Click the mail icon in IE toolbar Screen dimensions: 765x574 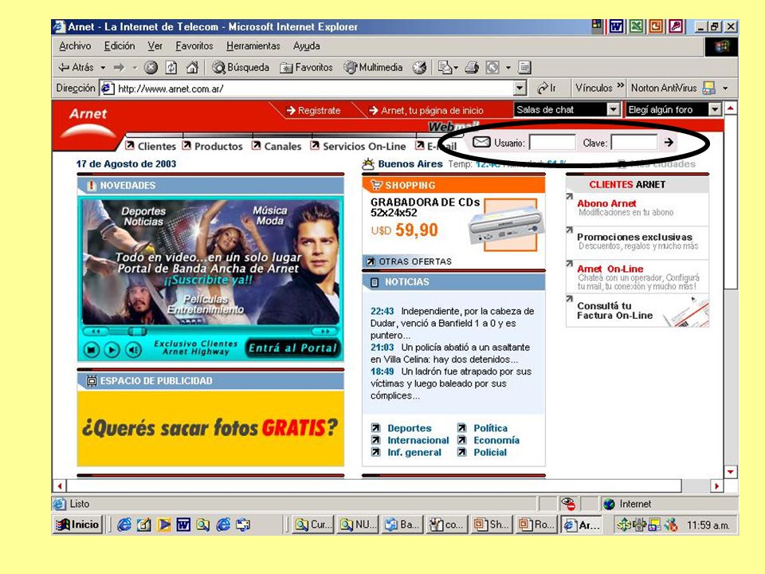click(x=445, y=67)
